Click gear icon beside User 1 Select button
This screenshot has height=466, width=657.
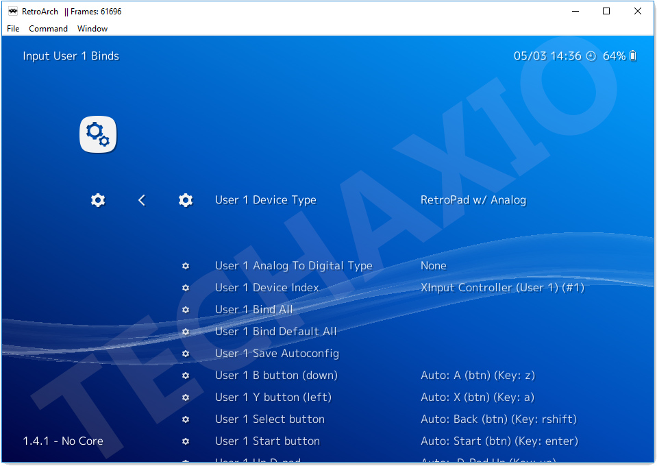point(186,419)
